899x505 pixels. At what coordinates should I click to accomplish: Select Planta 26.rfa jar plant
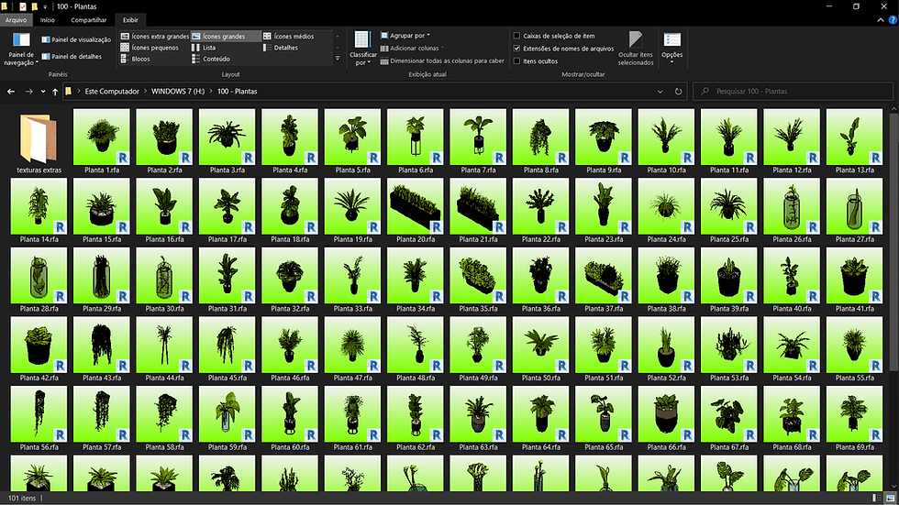tap(792, 211)
